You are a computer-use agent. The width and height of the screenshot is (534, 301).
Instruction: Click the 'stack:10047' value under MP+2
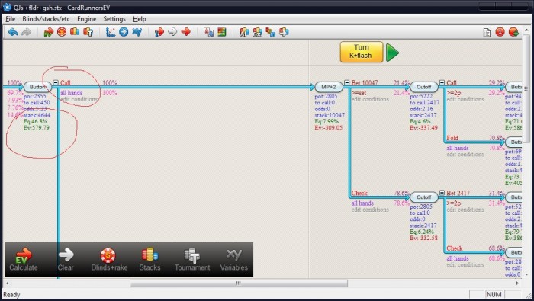pos(330,115)
